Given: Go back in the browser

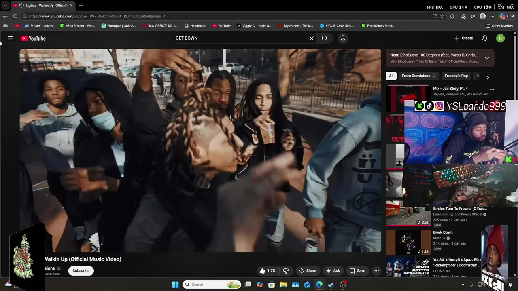Looking at the screenshot, I should point(5,16).
